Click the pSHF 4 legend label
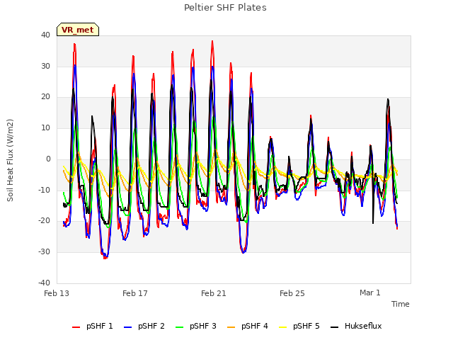 pos(255,326)
